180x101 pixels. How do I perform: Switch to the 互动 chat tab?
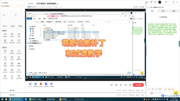click(x=152, y=11)
